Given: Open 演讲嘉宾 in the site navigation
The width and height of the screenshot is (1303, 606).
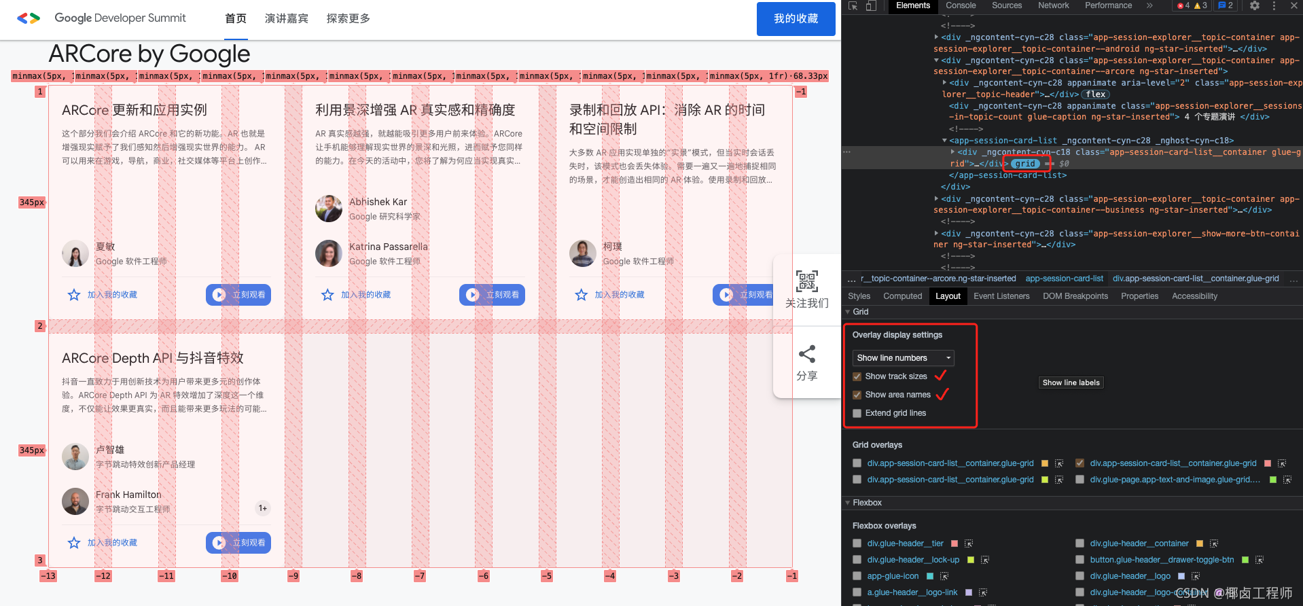Looking at the screenshot, I should tap(287, 18).
